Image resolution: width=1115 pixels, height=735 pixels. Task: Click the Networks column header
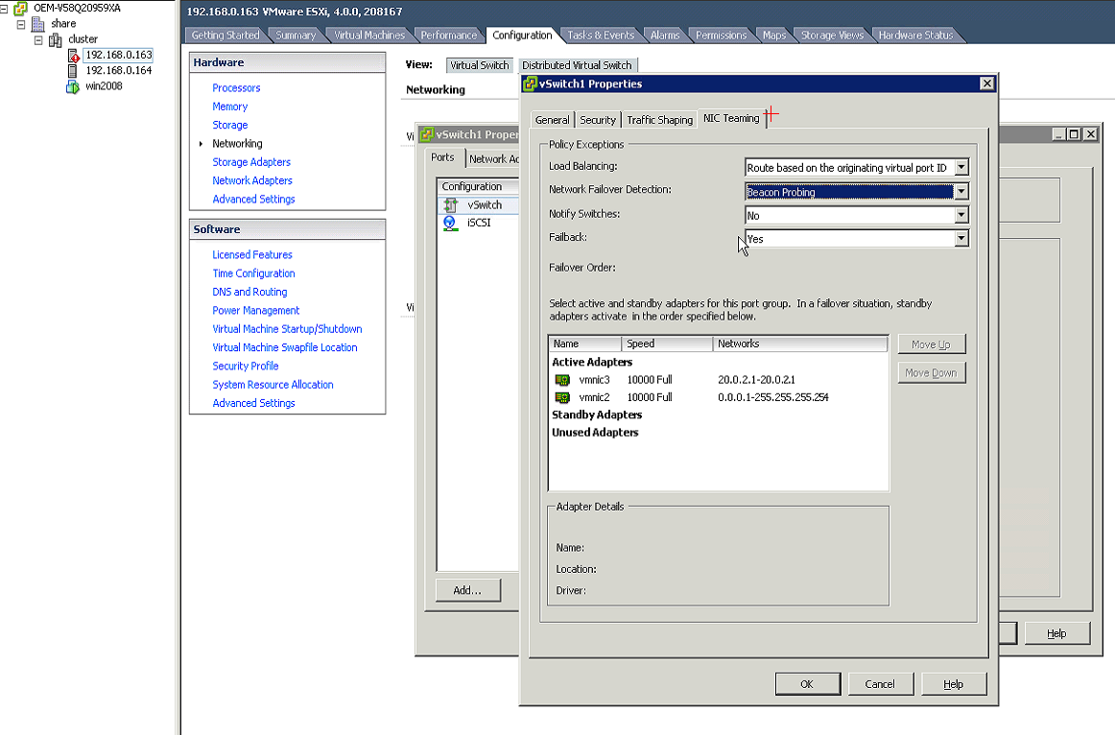(x=800, y=344)
